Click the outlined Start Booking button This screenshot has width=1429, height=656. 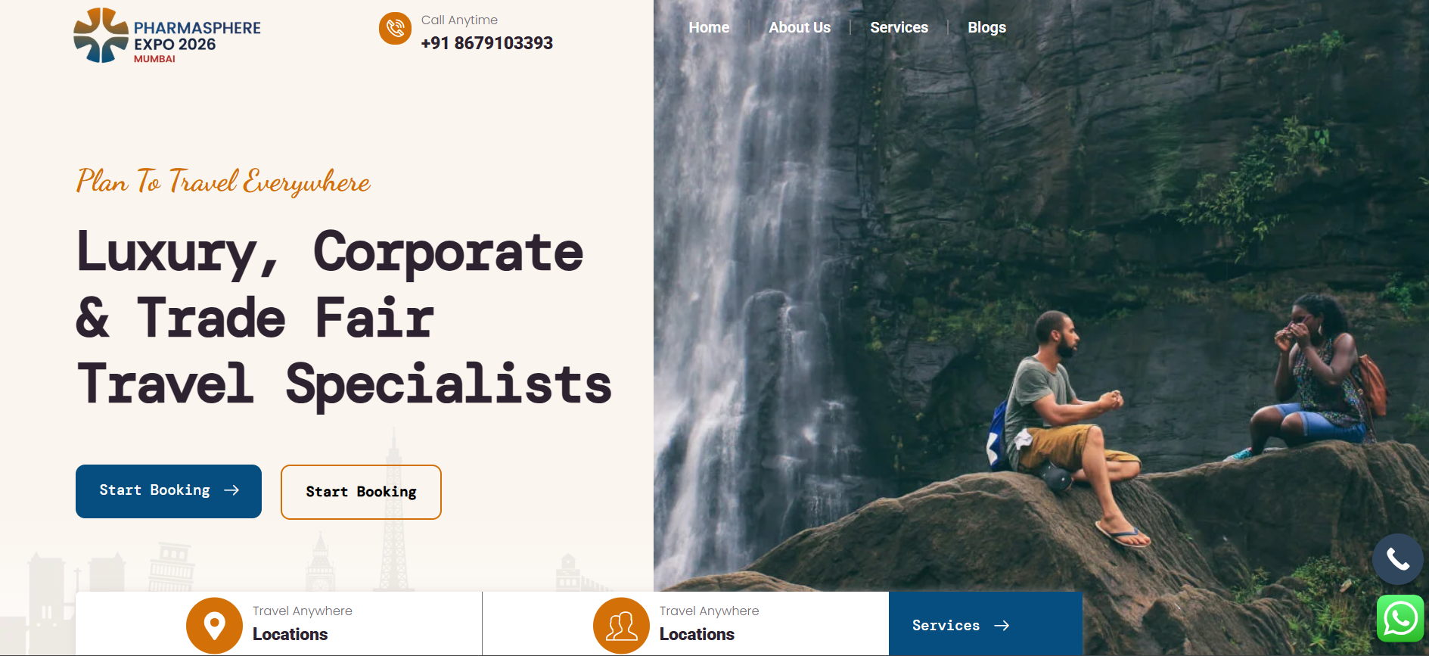coord(361,492)
